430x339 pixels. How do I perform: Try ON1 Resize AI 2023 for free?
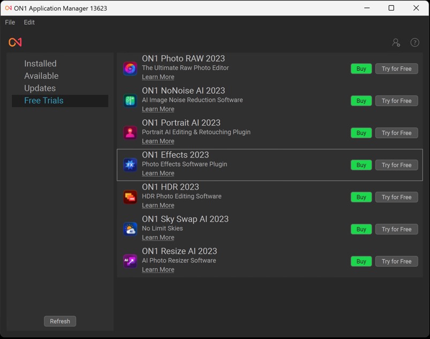(x=397, y=261)
